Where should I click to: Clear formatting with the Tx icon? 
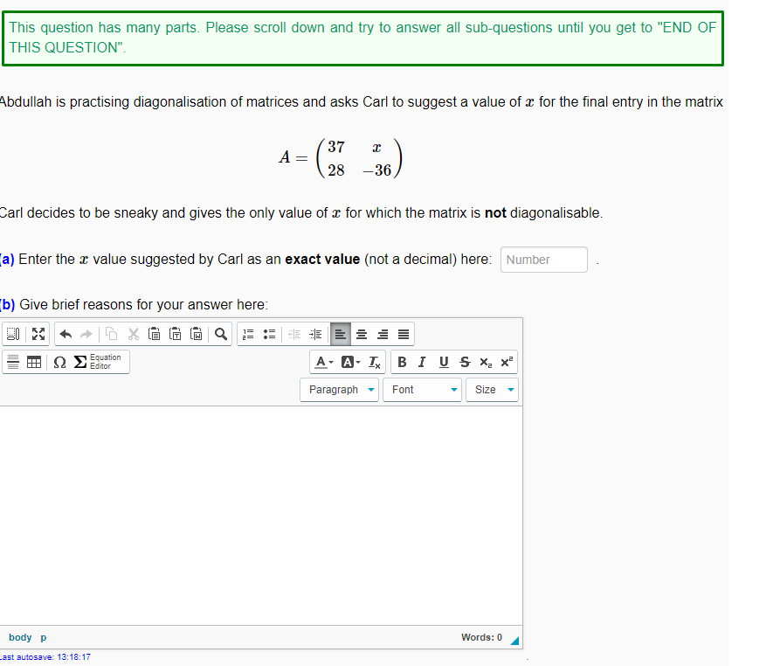click(x=374, y=361)
